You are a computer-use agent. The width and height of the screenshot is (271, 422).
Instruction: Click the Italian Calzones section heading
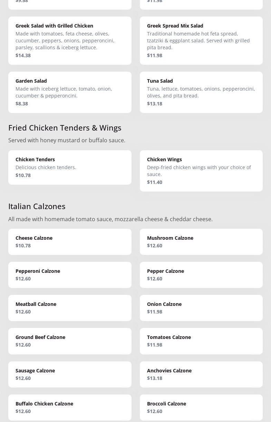pyautogui.click(x=37, y=206)
